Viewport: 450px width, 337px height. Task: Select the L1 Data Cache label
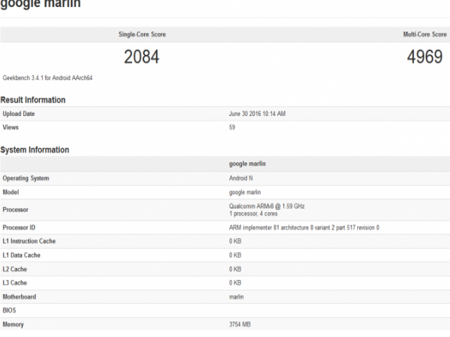point(22,256)
